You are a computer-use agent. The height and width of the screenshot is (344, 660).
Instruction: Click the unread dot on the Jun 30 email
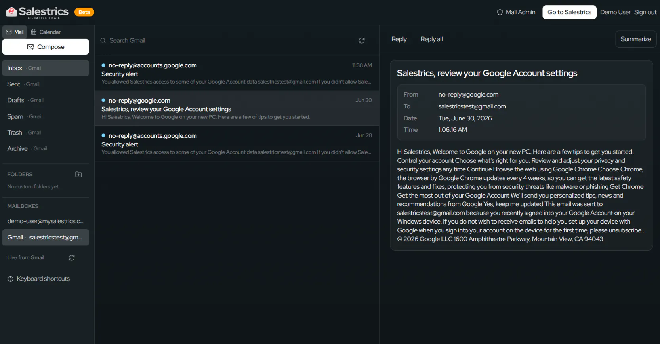click(x=103, y=101)
